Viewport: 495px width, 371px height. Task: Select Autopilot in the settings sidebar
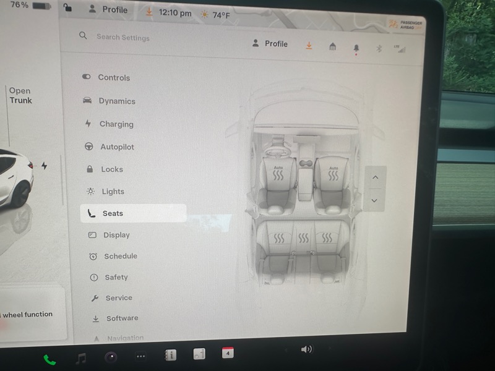(117, 147)
